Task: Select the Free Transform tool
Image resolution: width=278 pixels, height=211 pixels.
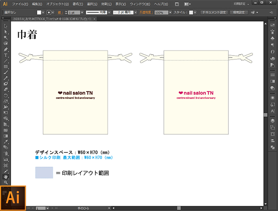Action: coord(6,113)
